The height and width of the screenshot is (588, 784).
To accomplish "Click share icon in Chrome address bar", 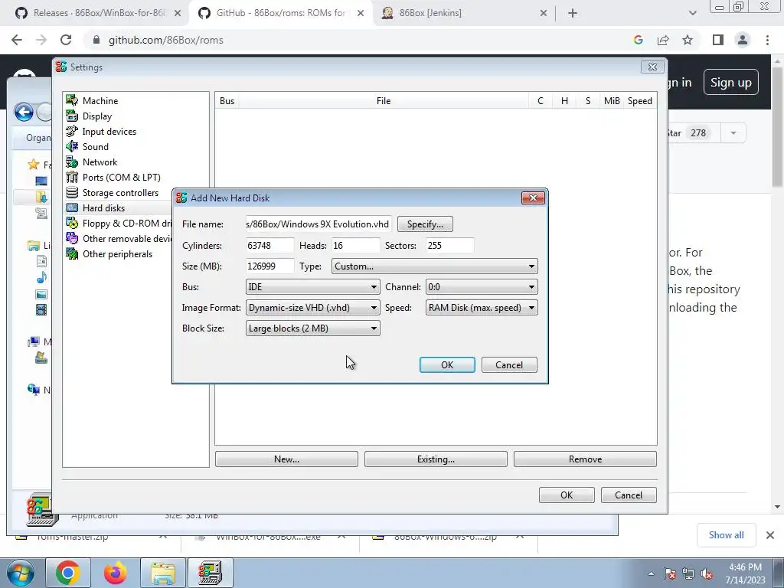I will click(x=663, y=40).
